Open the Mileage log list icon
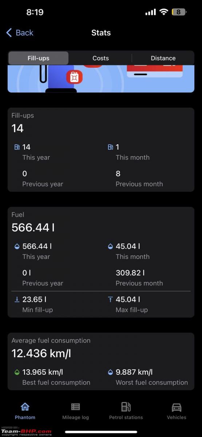Viewport: 202px width, 437px height. 75,407
